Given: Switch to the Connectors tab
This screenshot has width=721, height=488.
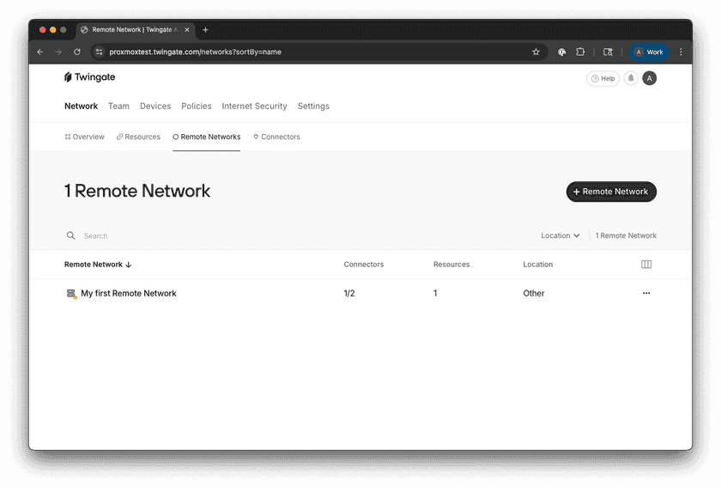Looking at the screenshot, I should coord(276,137).
